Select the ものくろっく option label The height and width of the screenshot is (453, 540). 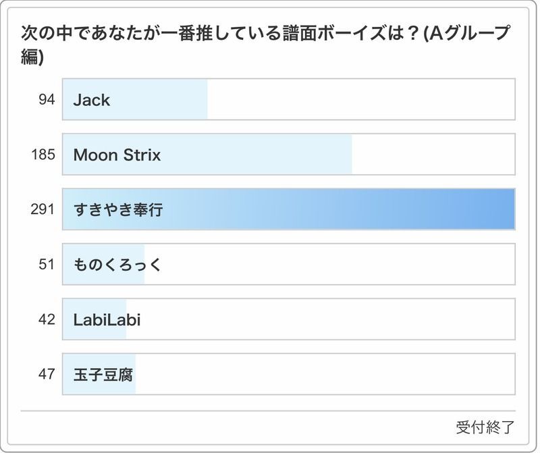(x=117, y=265)
